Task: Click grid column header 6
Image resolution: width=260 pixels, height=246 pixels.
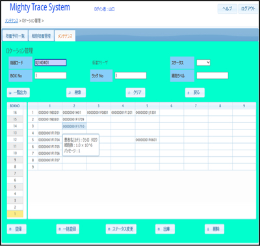Action: point(172,106)
